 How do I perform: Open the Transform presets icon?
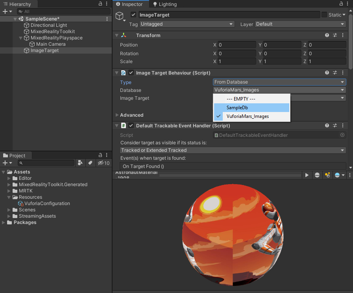click(335, 35)
